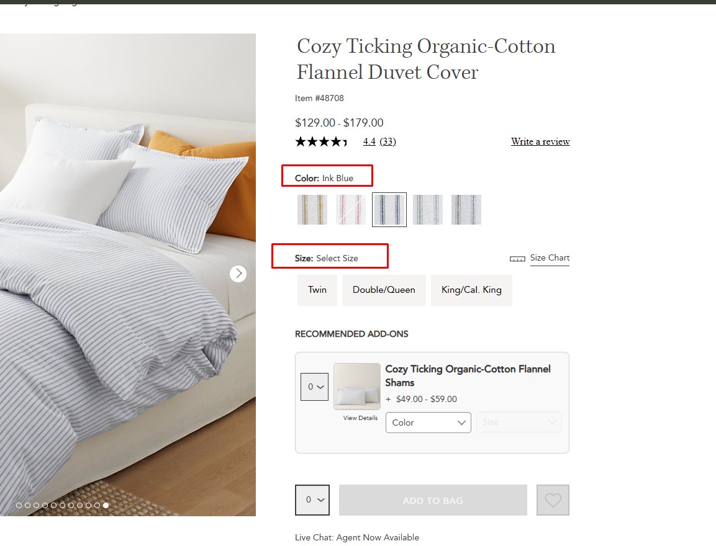Screen dimensions: 716x546
Task: Select the first carousel dot indicator
Action: tap(19, 506)
